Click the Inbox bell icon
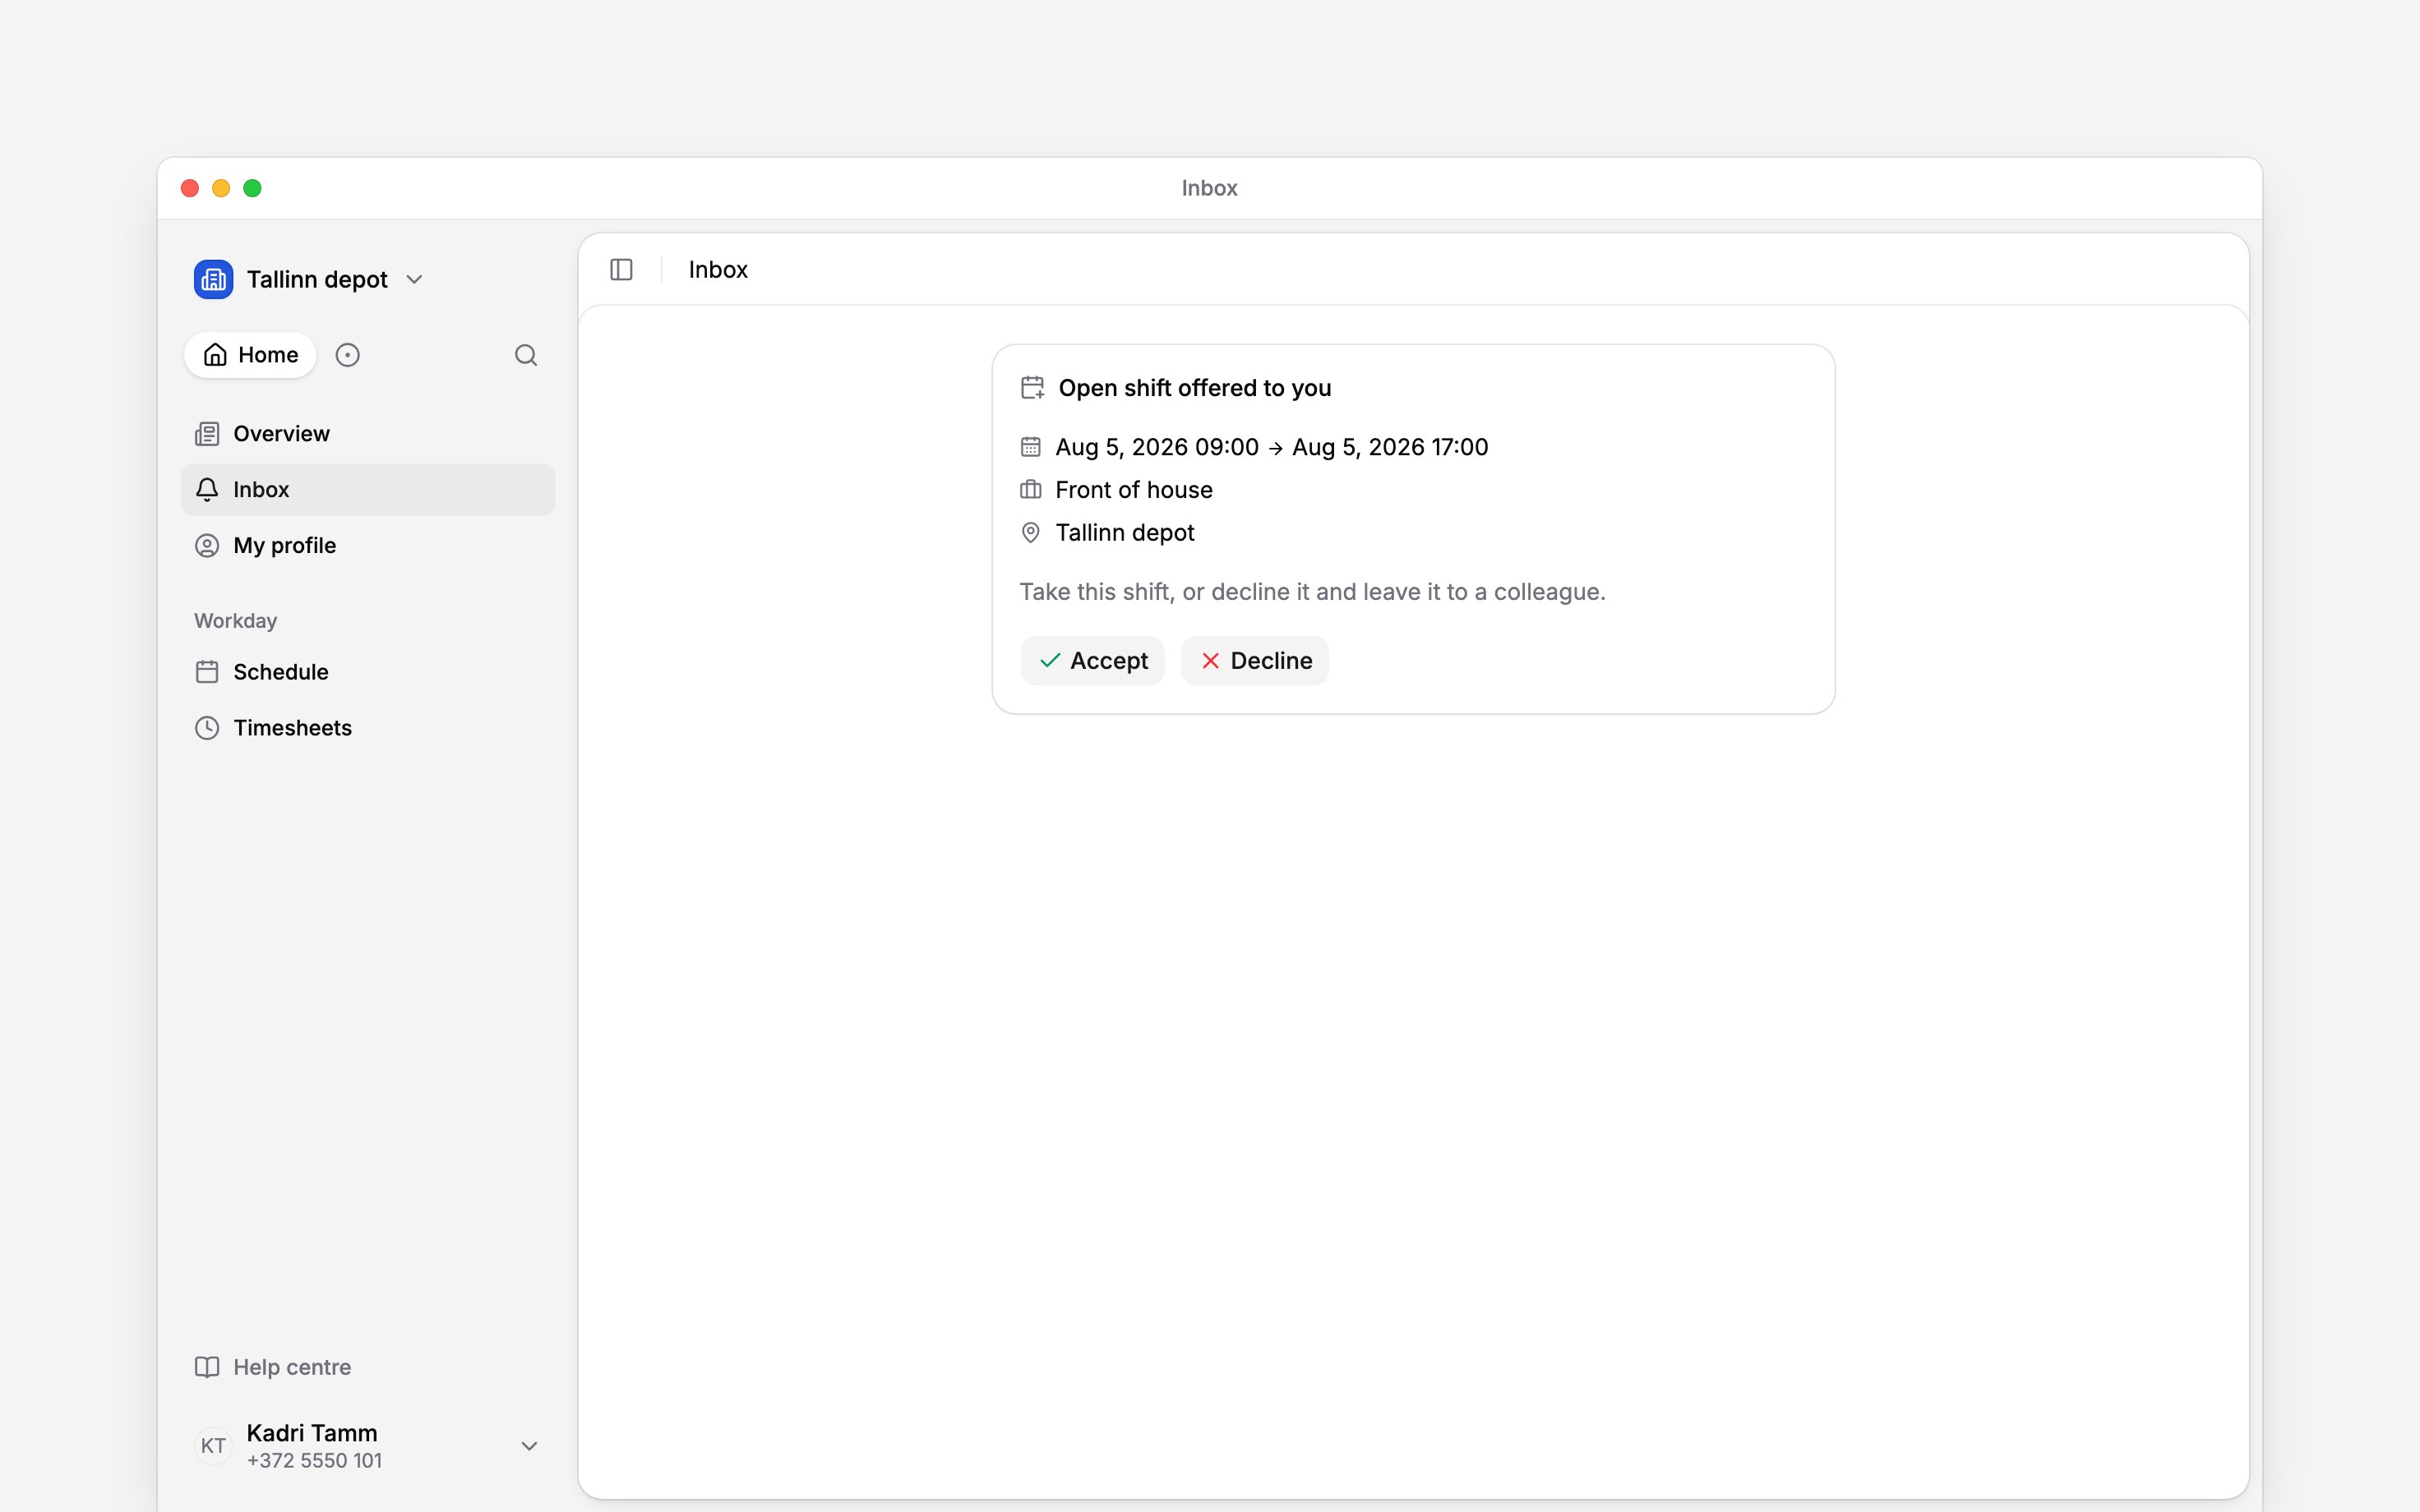This screenshot has height=1512, width=2420. click(207, 490)
